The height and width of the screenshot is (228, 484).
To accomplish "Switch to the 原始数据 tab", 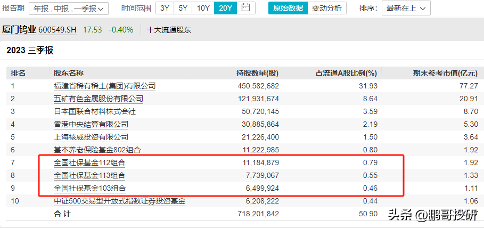I will click(288, 9).
